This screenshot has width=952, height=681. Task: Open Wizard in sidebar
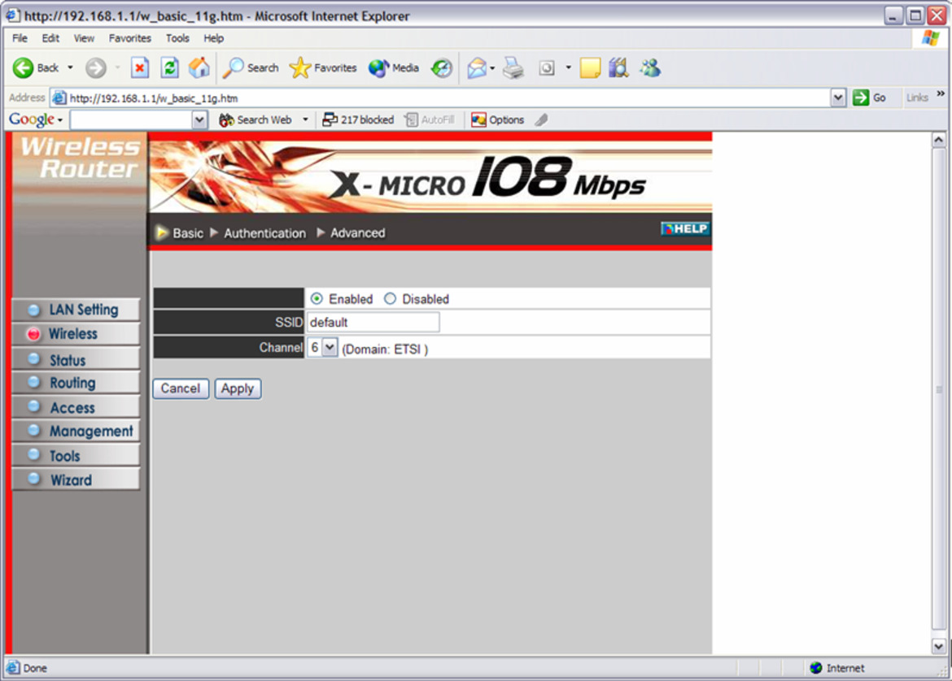(76, 479)
